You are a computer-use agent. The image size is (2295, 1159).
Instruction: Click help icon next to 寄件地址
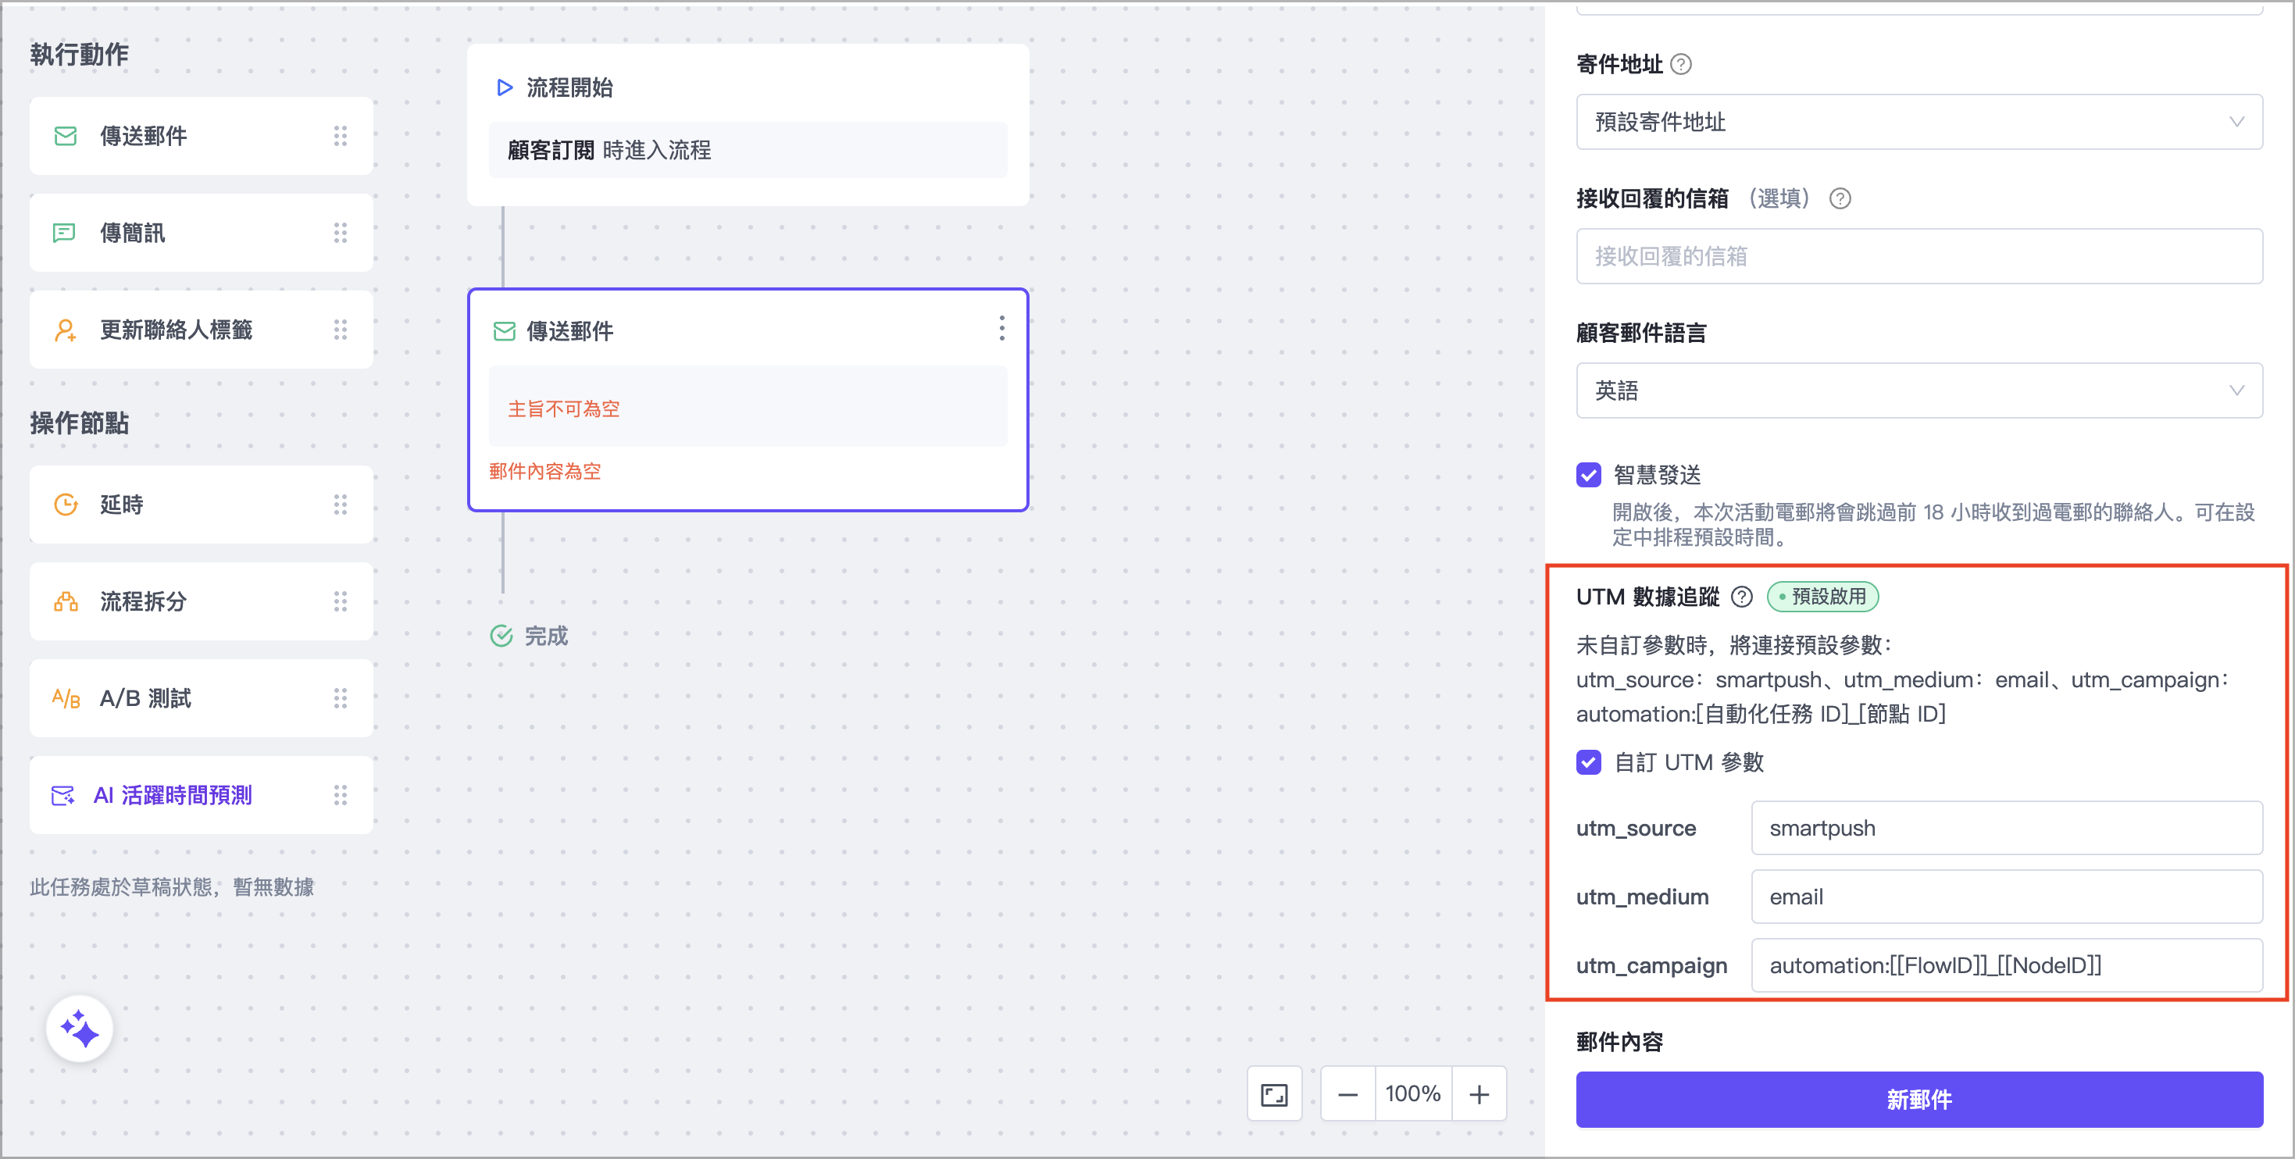(x=1680, y=64)
